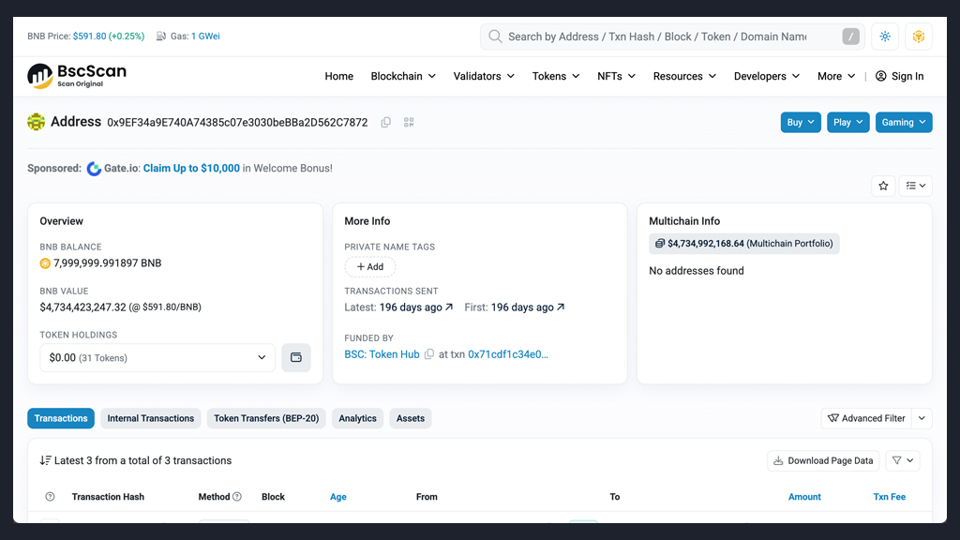Click the address identicon avatar
The image size is (960, 540).
point(37,122)
